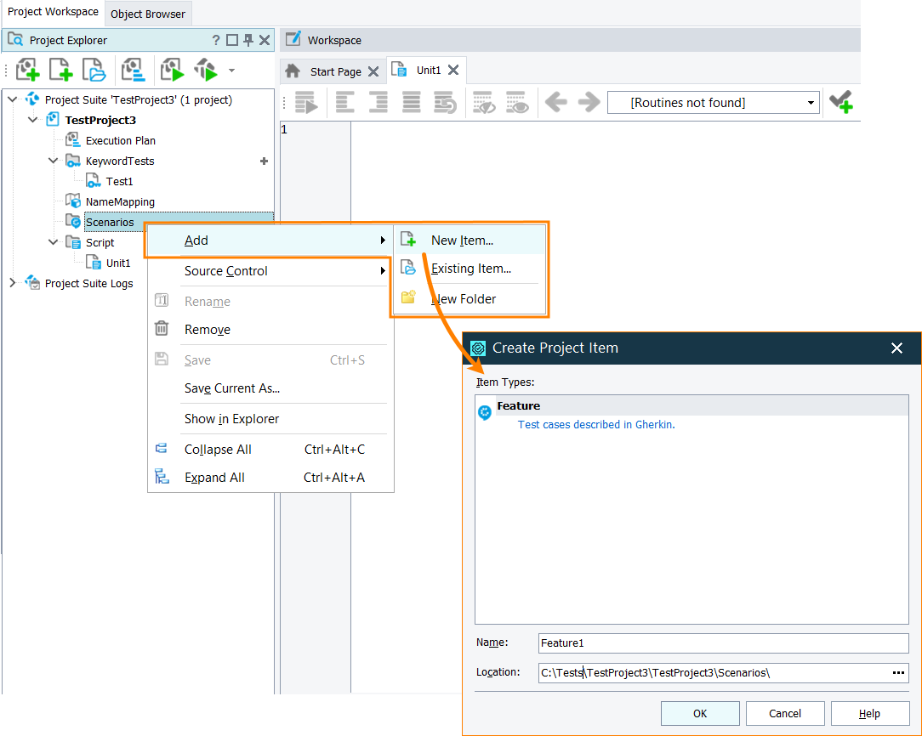This screenshot has height=736, width=922.
Task: Confirm the Create Project Item dialog with OK
Action: [700, 713]
